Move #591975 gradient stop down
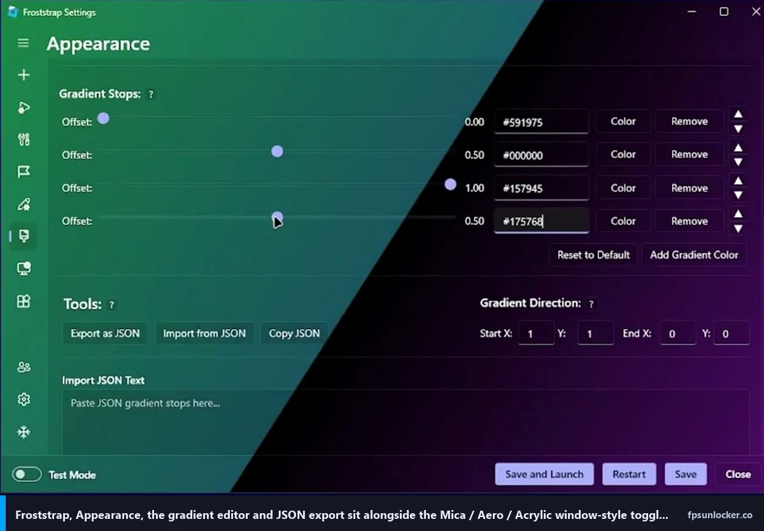 (x=738, y=129)
